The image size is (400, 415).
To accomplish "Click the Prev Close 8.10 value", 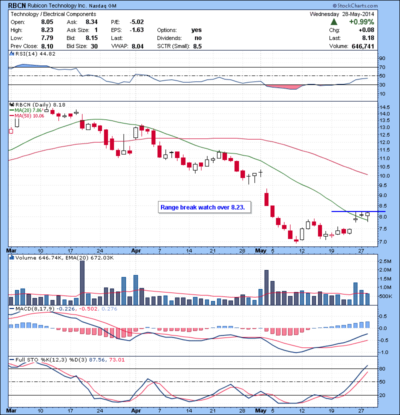I will [x=47, y=46].
